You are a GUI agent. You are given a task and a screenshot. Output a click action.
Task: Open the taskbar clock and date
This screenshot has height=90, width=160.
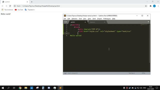(150, 88)
